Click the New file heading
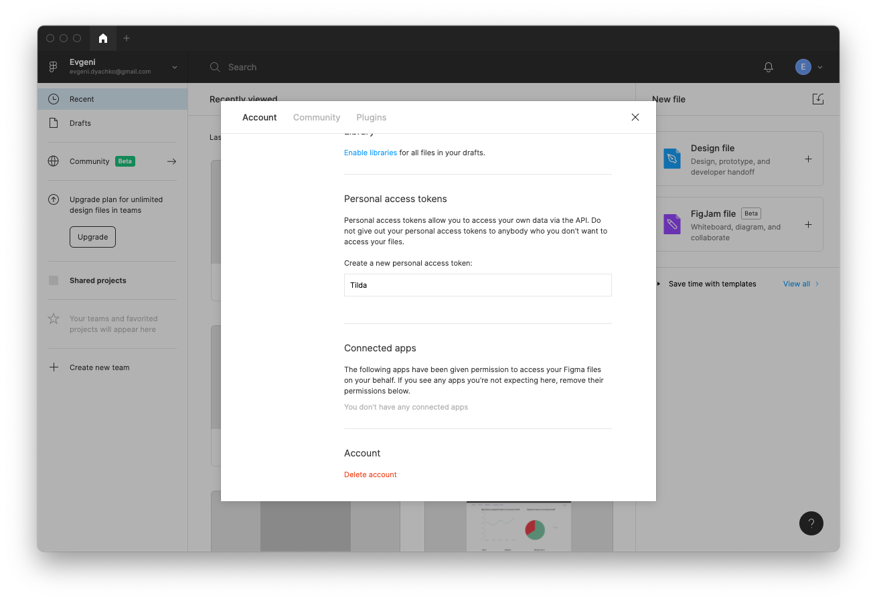 [669, 99]
